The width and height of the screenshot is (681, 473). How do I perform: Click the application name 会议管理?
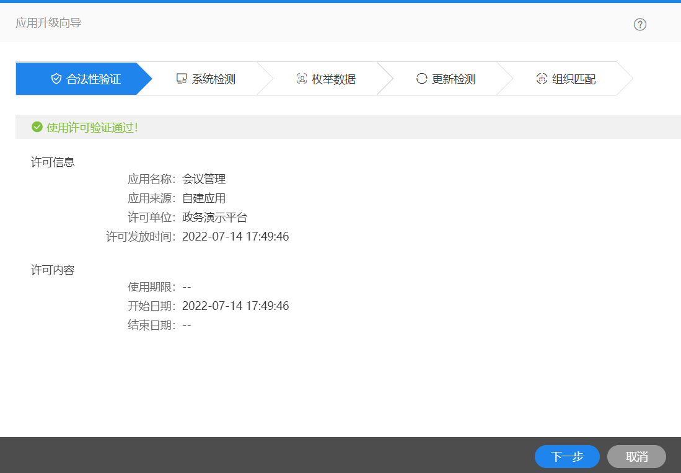(x=204, y=180)
